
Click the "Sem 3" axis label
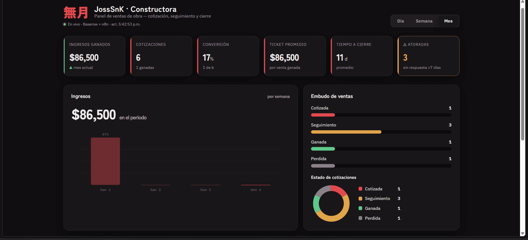tap(205, 190)
